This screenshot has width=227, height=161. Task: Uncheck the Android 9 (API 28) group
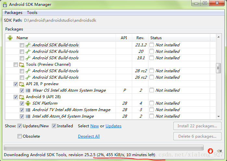(x=16, y=97)
